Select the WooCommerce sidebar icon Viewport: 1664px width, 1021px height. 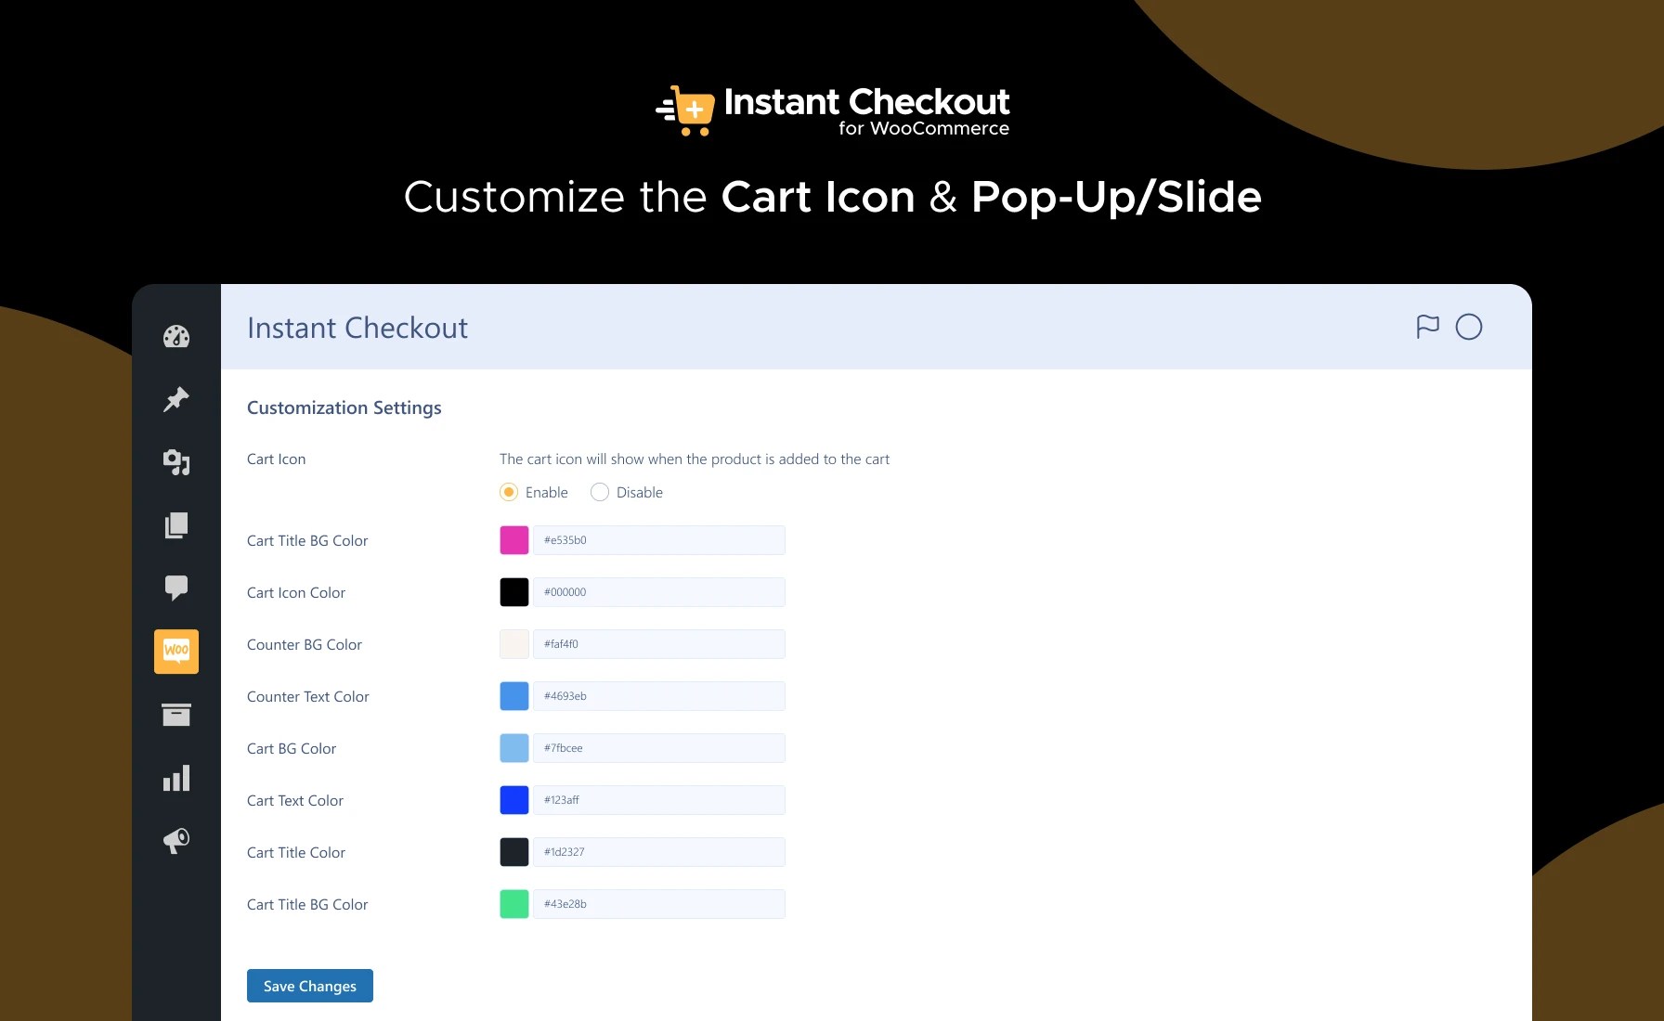[176, 651]
